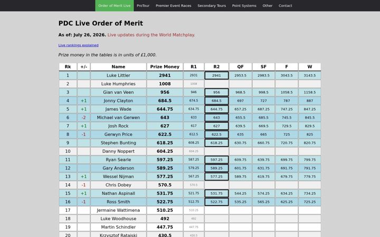Click Stephen Bunting's W value 820.75
Viewport: 380px width, 237px height.
[x=310, y=143]
